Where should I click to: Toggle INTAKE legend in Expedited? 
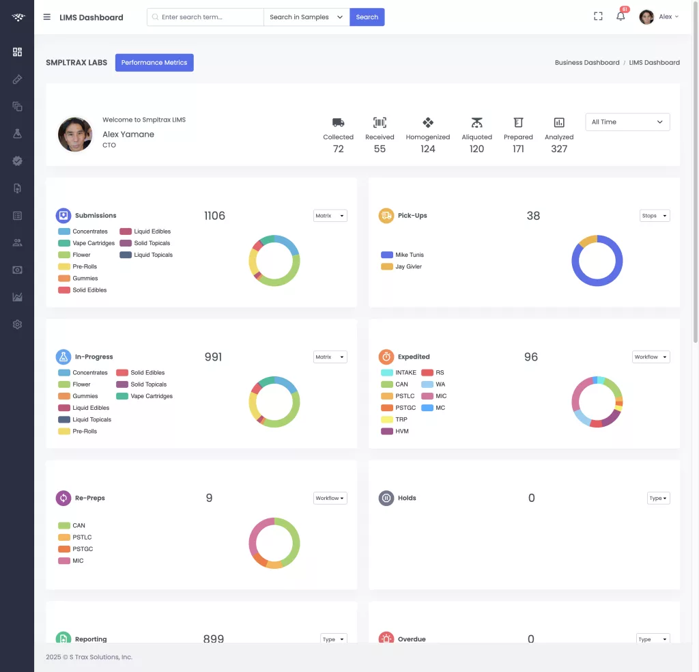click(x=399, y=373)
